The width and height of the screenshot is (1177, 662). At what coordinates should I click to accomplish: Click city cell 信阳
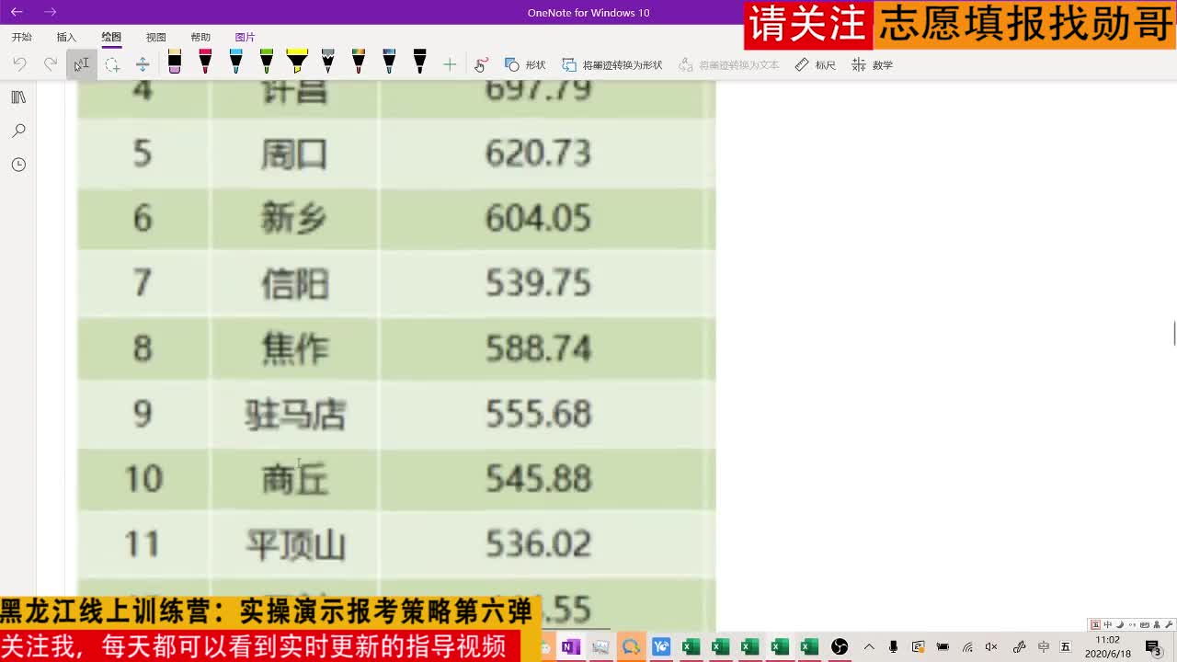pos(294,284)
